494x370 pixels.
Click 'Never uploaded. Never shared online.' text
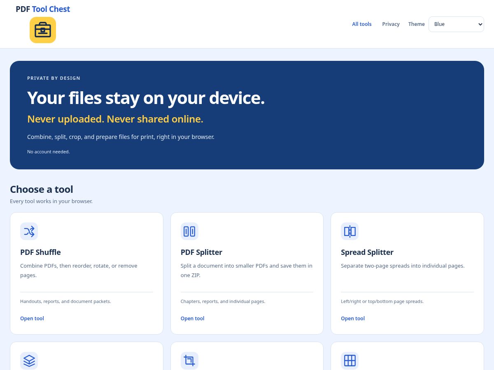tap(115, 119)
